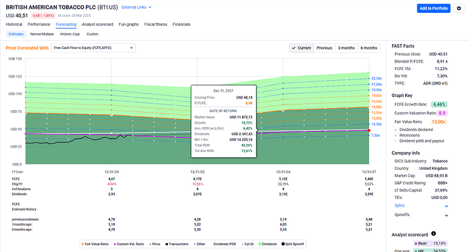Click the Market Cap value USD 88,95 B
Screen dimensions: 469x252
pyautogui.click(x=436, y=175)
